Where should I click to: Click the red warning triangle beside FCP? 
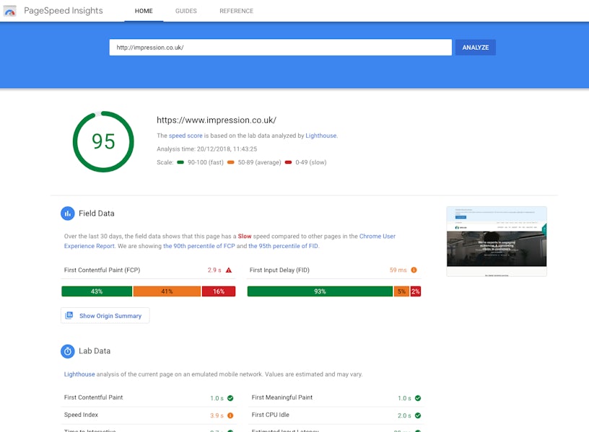[229, 270]
